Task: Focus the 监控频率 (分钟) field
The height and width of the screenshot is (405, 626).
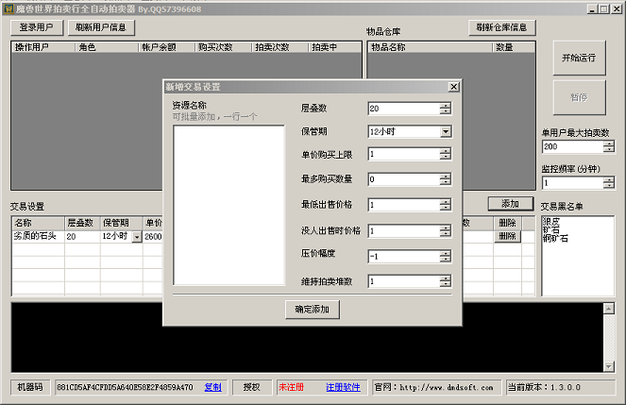Action: click(x=573, y=183)
